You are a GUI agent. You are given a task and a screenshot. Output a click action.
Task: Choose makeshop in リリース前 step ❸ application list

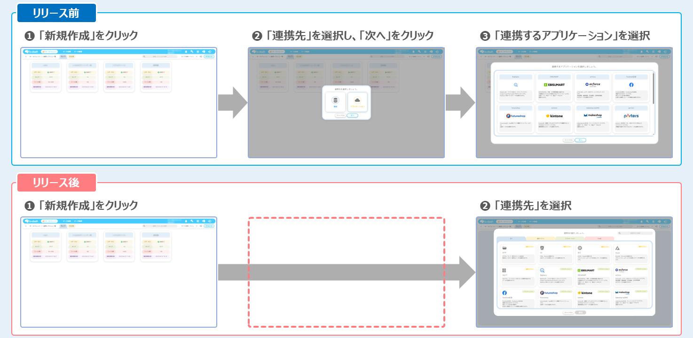point(593,118)
